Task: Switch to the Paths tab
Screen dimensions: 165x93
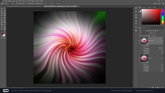Action: click(149, 28)
